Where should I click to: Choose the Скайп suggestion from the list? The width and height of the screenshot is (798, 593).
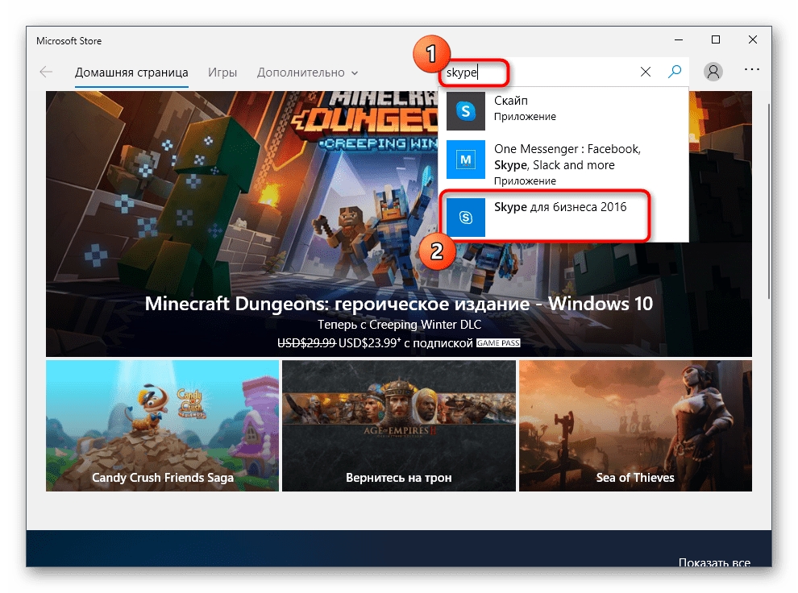[564, 109]
